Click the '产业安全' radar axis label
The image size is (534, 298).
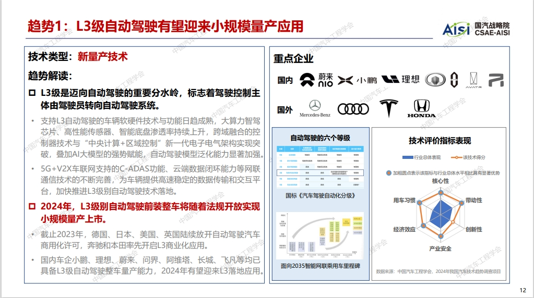click(440, 249)
